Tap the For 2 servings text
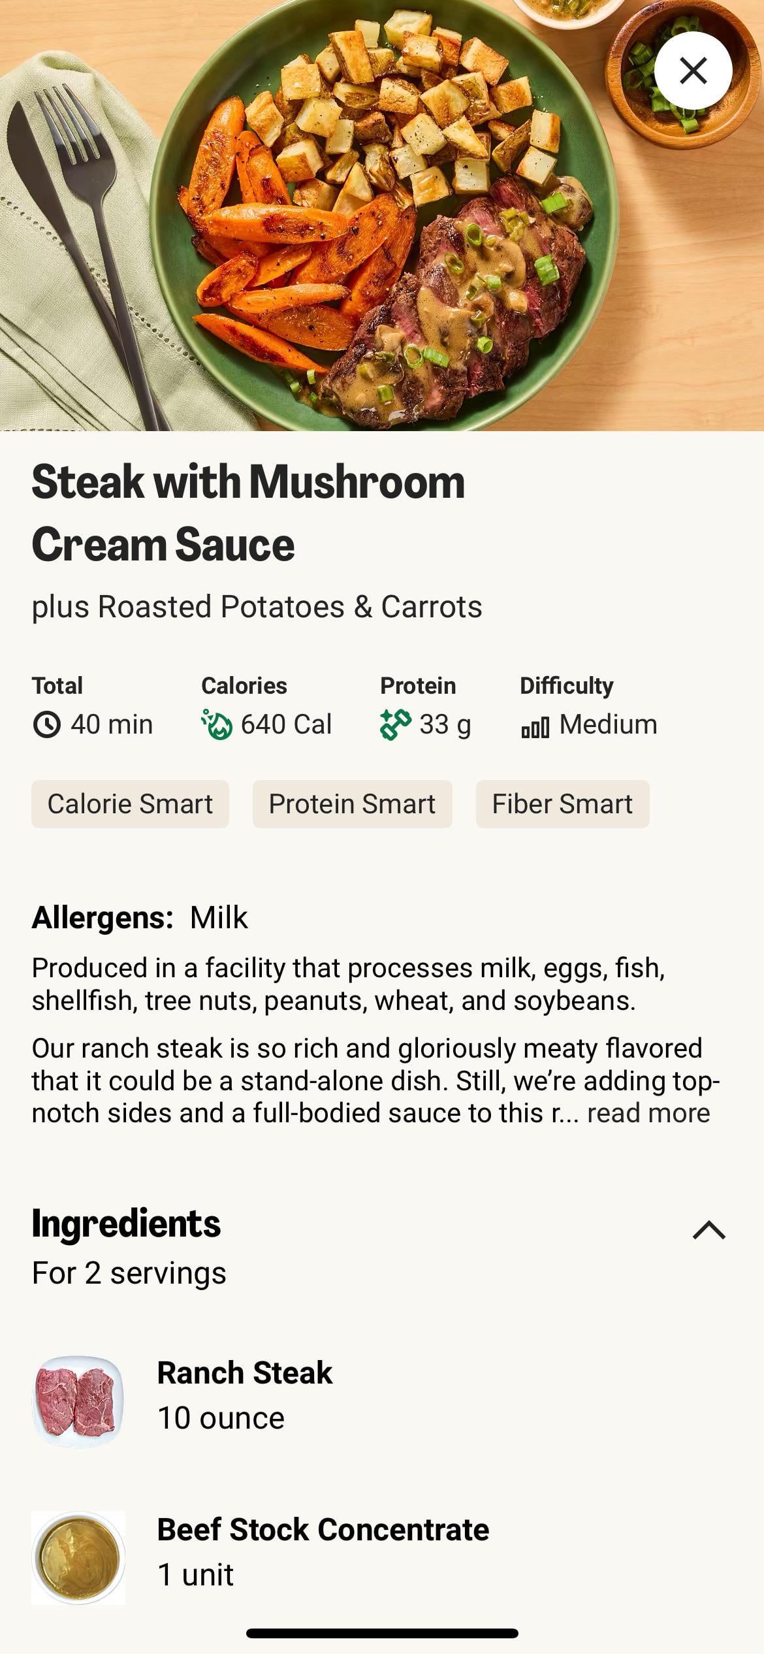 [x=129, y=1273]
